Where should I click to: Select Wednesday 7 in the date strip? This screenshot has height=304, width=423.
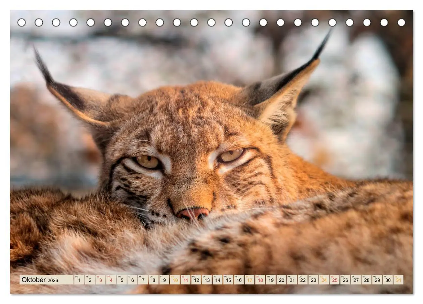point(143,279)
